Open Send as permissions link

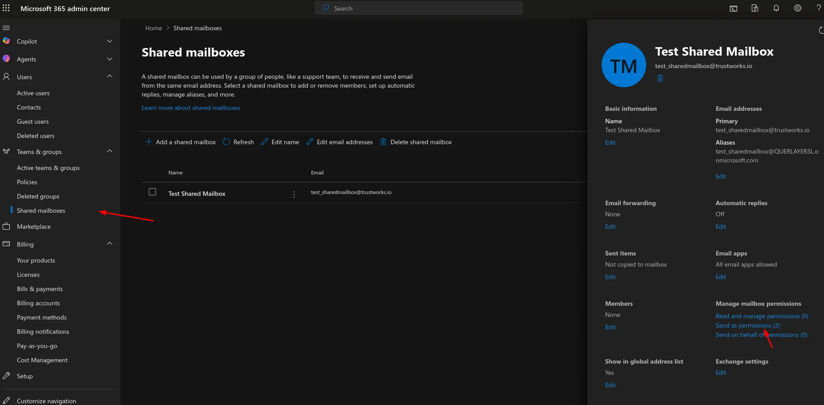tap(748, 325)
